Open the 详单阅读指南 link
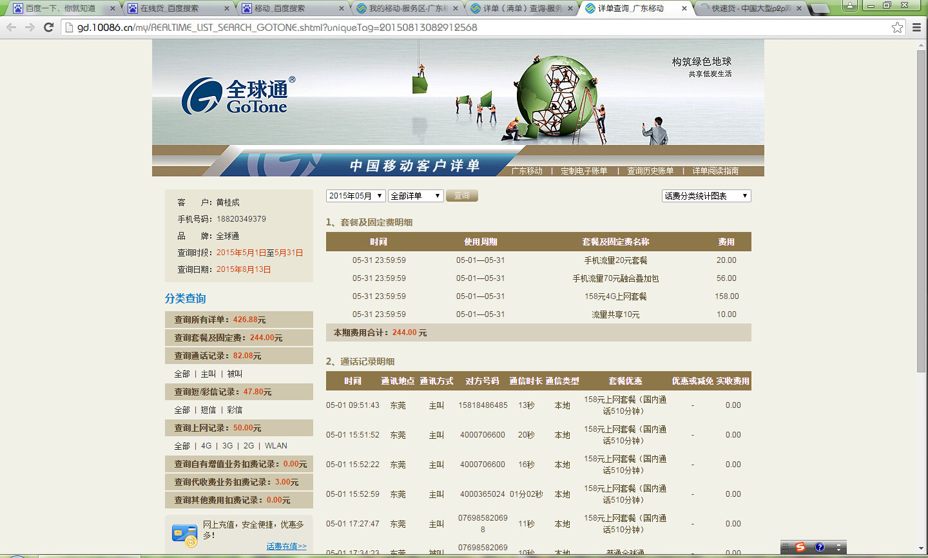 pyautogui.click(x=715, y=171)
